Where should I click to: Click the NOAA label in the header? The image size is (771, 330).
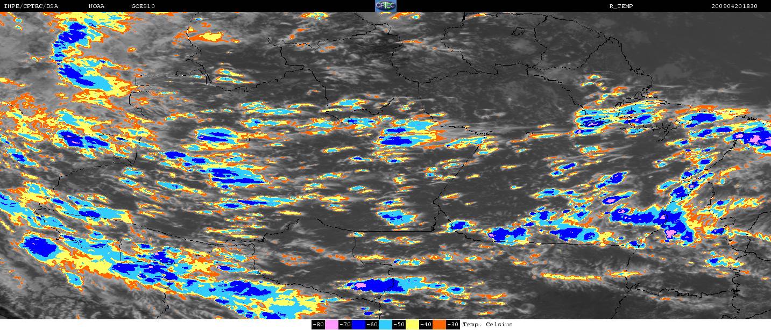[97, 6]
